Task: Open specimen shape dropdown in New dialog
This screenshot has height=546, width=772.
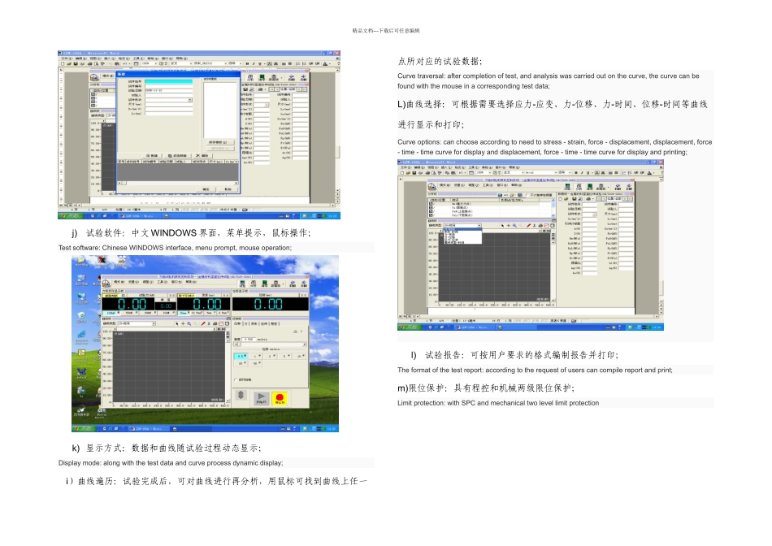Action: click(190, 100)
